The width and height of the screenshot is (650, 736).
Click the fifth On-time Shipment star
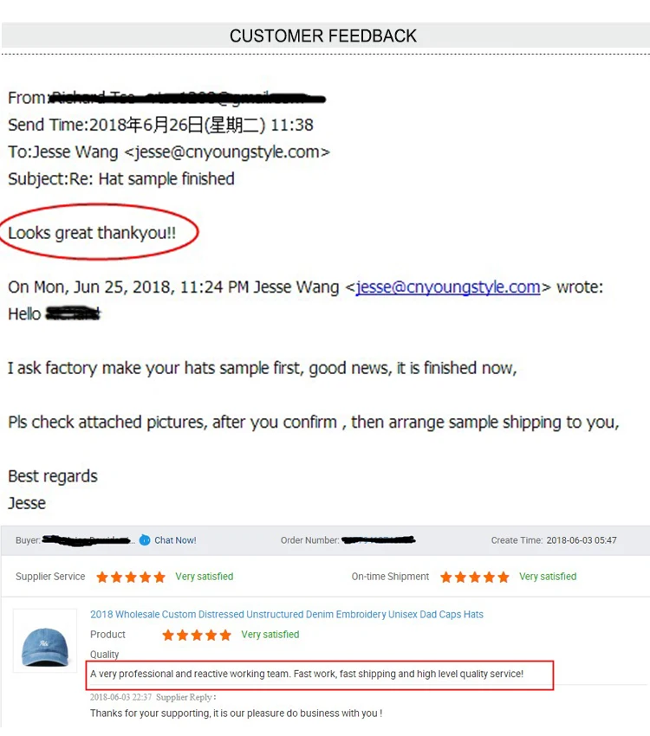pyautogui.click(x=504, y=577)
